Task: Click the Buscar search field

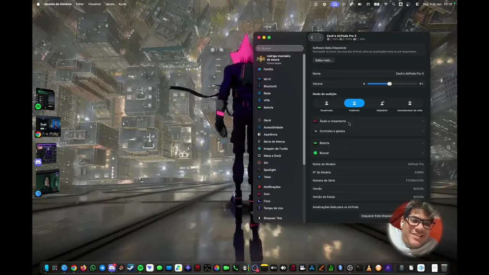Action: (x=280, y=48)
